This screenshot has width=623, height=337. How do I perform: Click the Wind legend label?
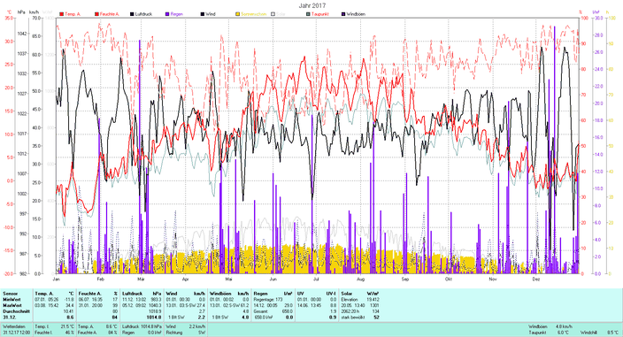coord(211,14)
